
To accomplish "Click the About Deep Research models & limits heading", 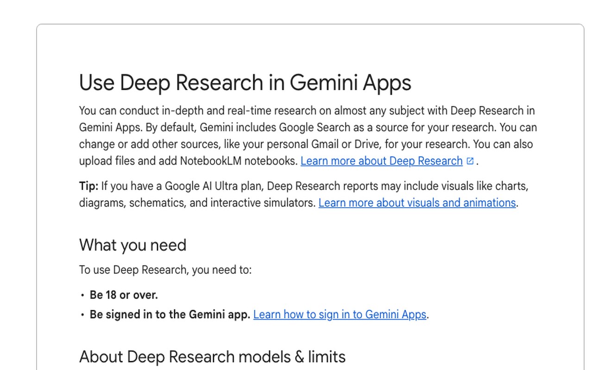I will [x=212, y=357].
